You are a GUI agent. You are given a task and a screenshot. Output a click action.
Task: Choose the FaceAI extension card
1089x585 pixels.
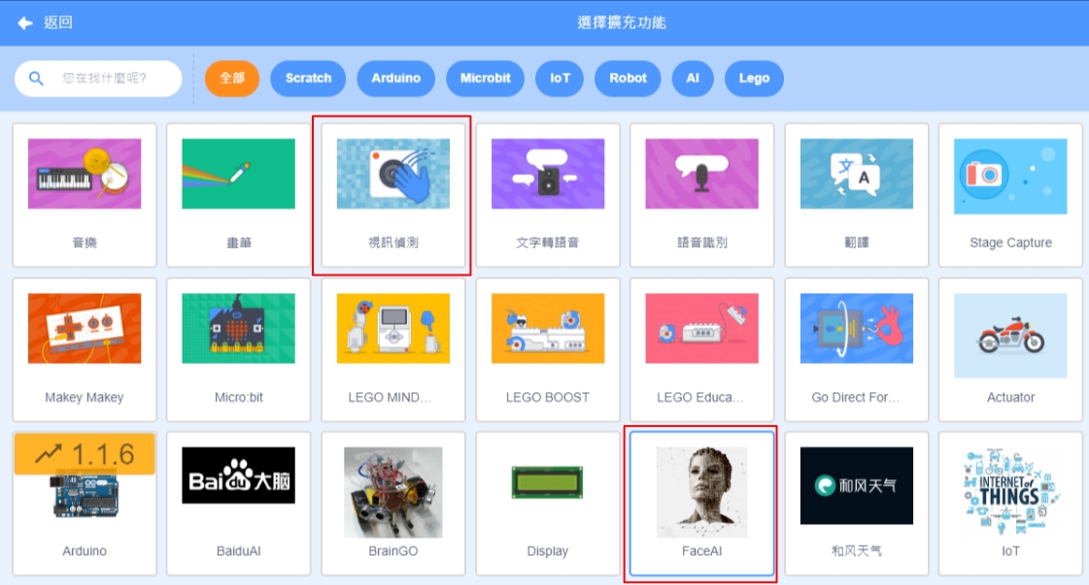tap(701, 504)
